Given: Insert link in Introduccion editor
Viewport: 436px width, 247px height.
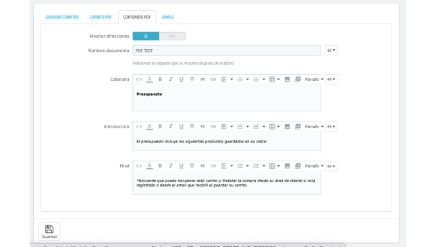Looking at the screenshot, I should 213,127.
